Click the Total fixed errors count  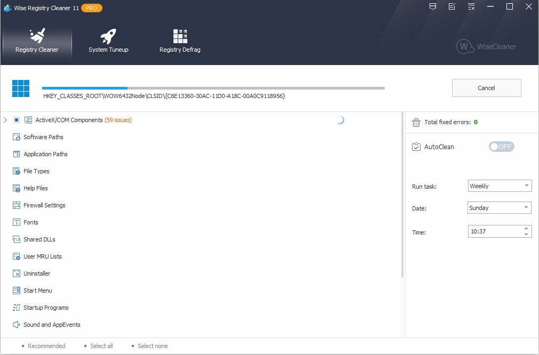pos(475,122)
